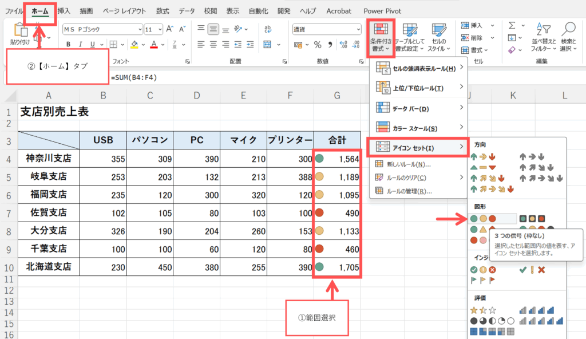The height and width of the screenshot is (339, 586).
Task: Choose 3 symbols circled check icon set
Action: coord(483,270)
